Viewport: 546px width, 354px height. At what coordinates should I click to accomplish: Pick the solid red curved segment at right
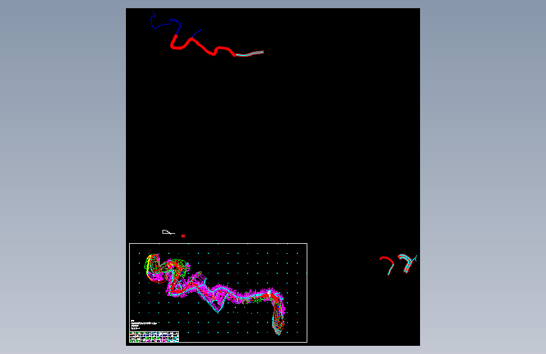coord(387,265)
